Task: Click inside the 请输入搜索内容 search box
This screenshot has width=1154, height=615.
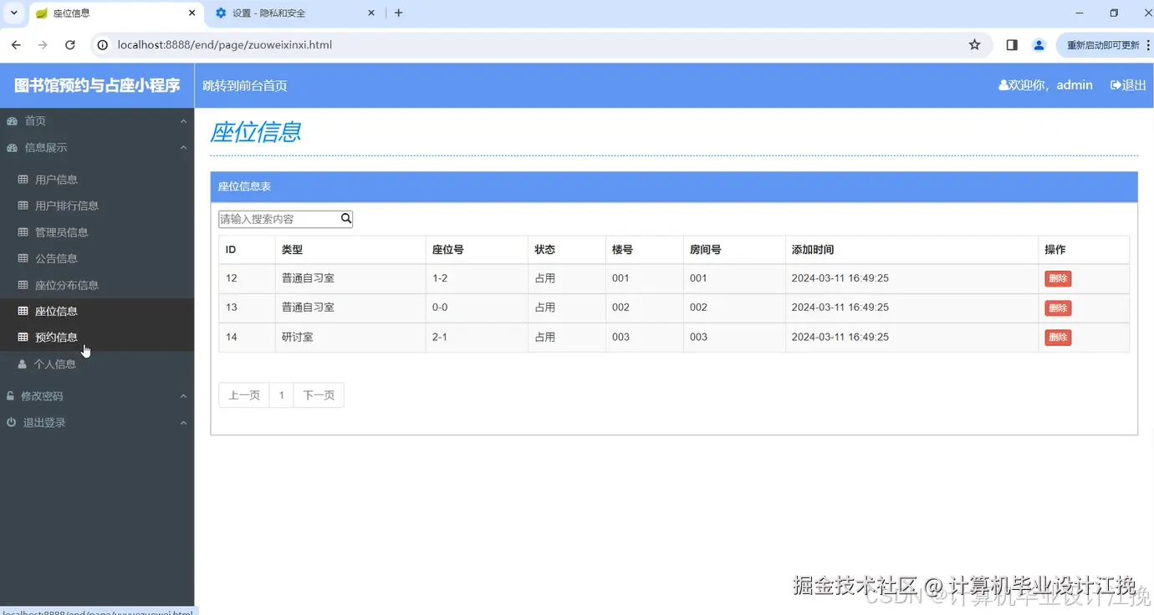Action: pos(276,218)
